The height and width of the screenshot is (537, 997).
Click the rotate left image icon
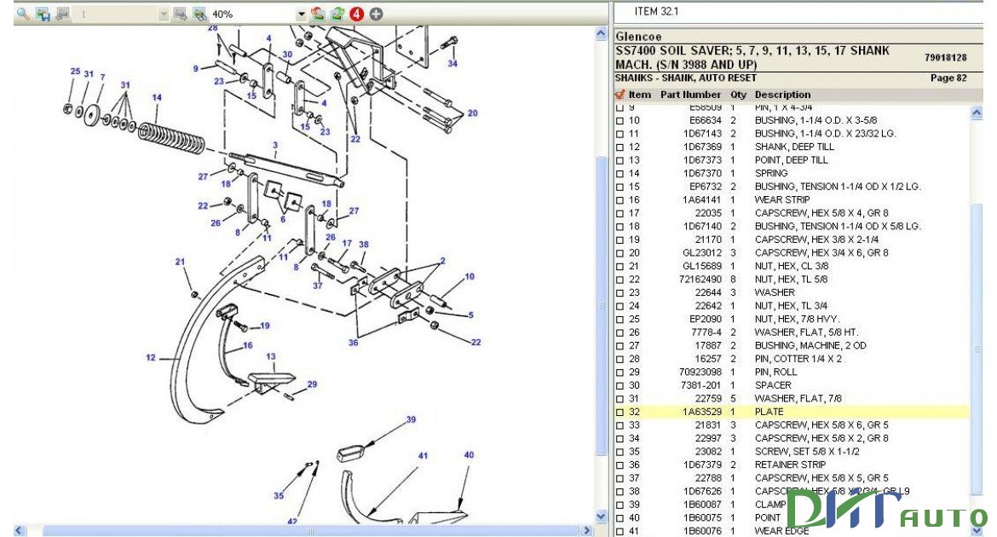318,14
